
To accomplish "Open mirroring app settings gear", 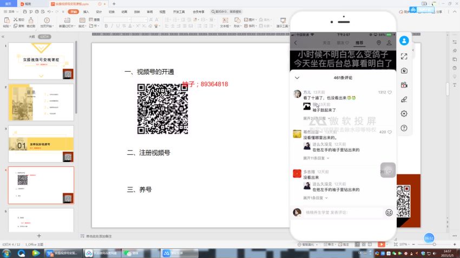I will [404, 114].
